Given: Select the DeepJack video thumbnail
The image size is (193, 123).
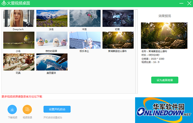Looking at the screenshot, I should 19,18.
